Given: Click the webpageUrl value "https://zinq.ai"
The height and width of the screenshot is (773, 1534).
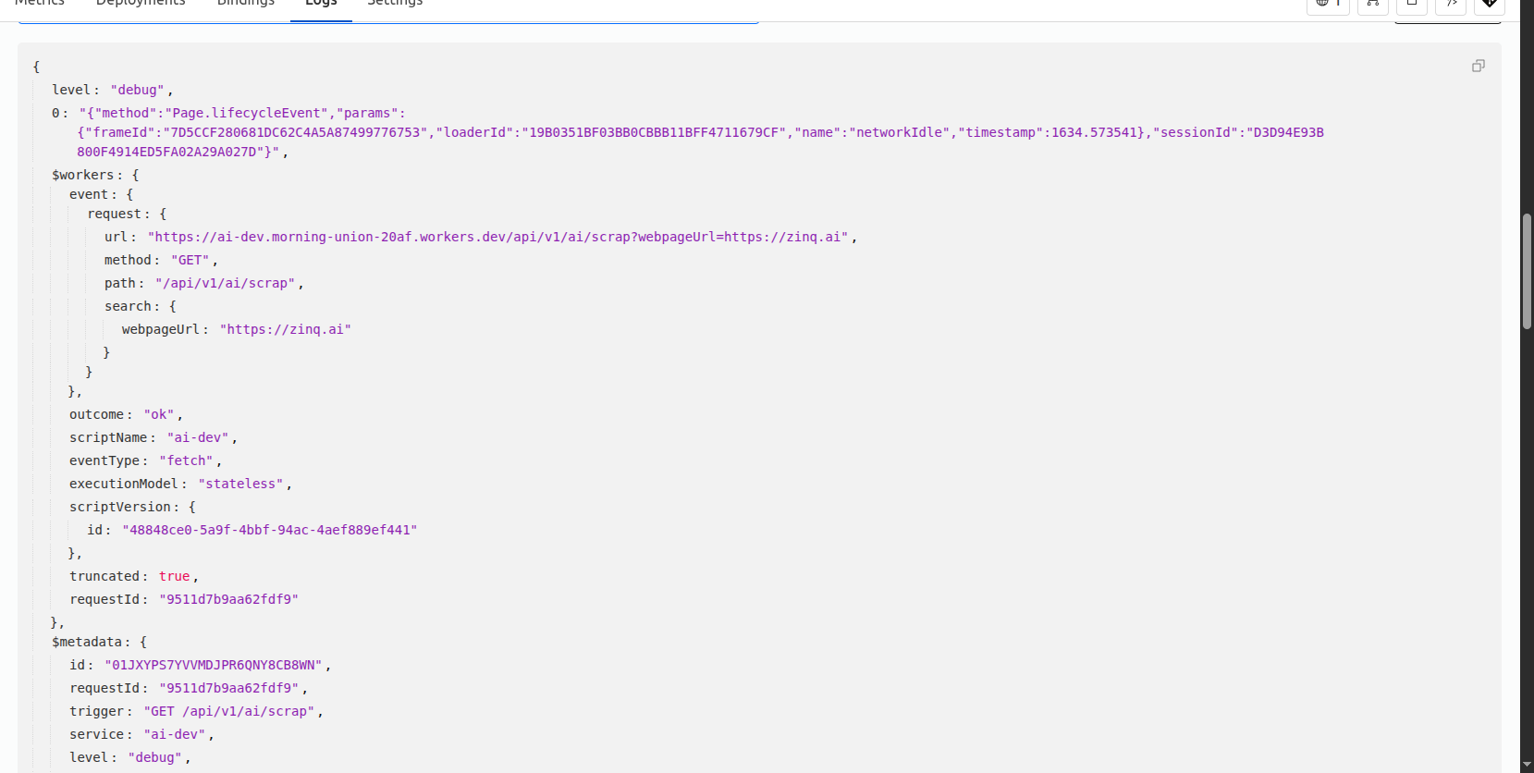Looking at the screenshot, I should click(286, 329).
